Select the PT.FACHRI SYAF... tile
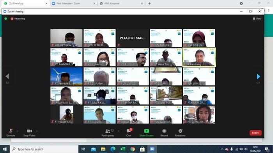 pos(133,38)
